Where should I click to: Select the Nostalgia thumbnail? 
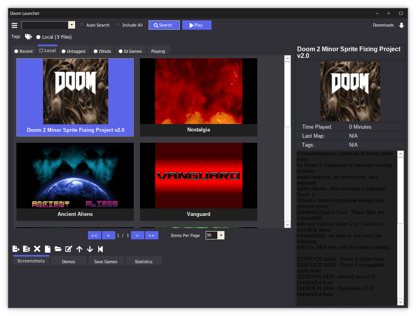pyautogui.click(x=198, y=91)
